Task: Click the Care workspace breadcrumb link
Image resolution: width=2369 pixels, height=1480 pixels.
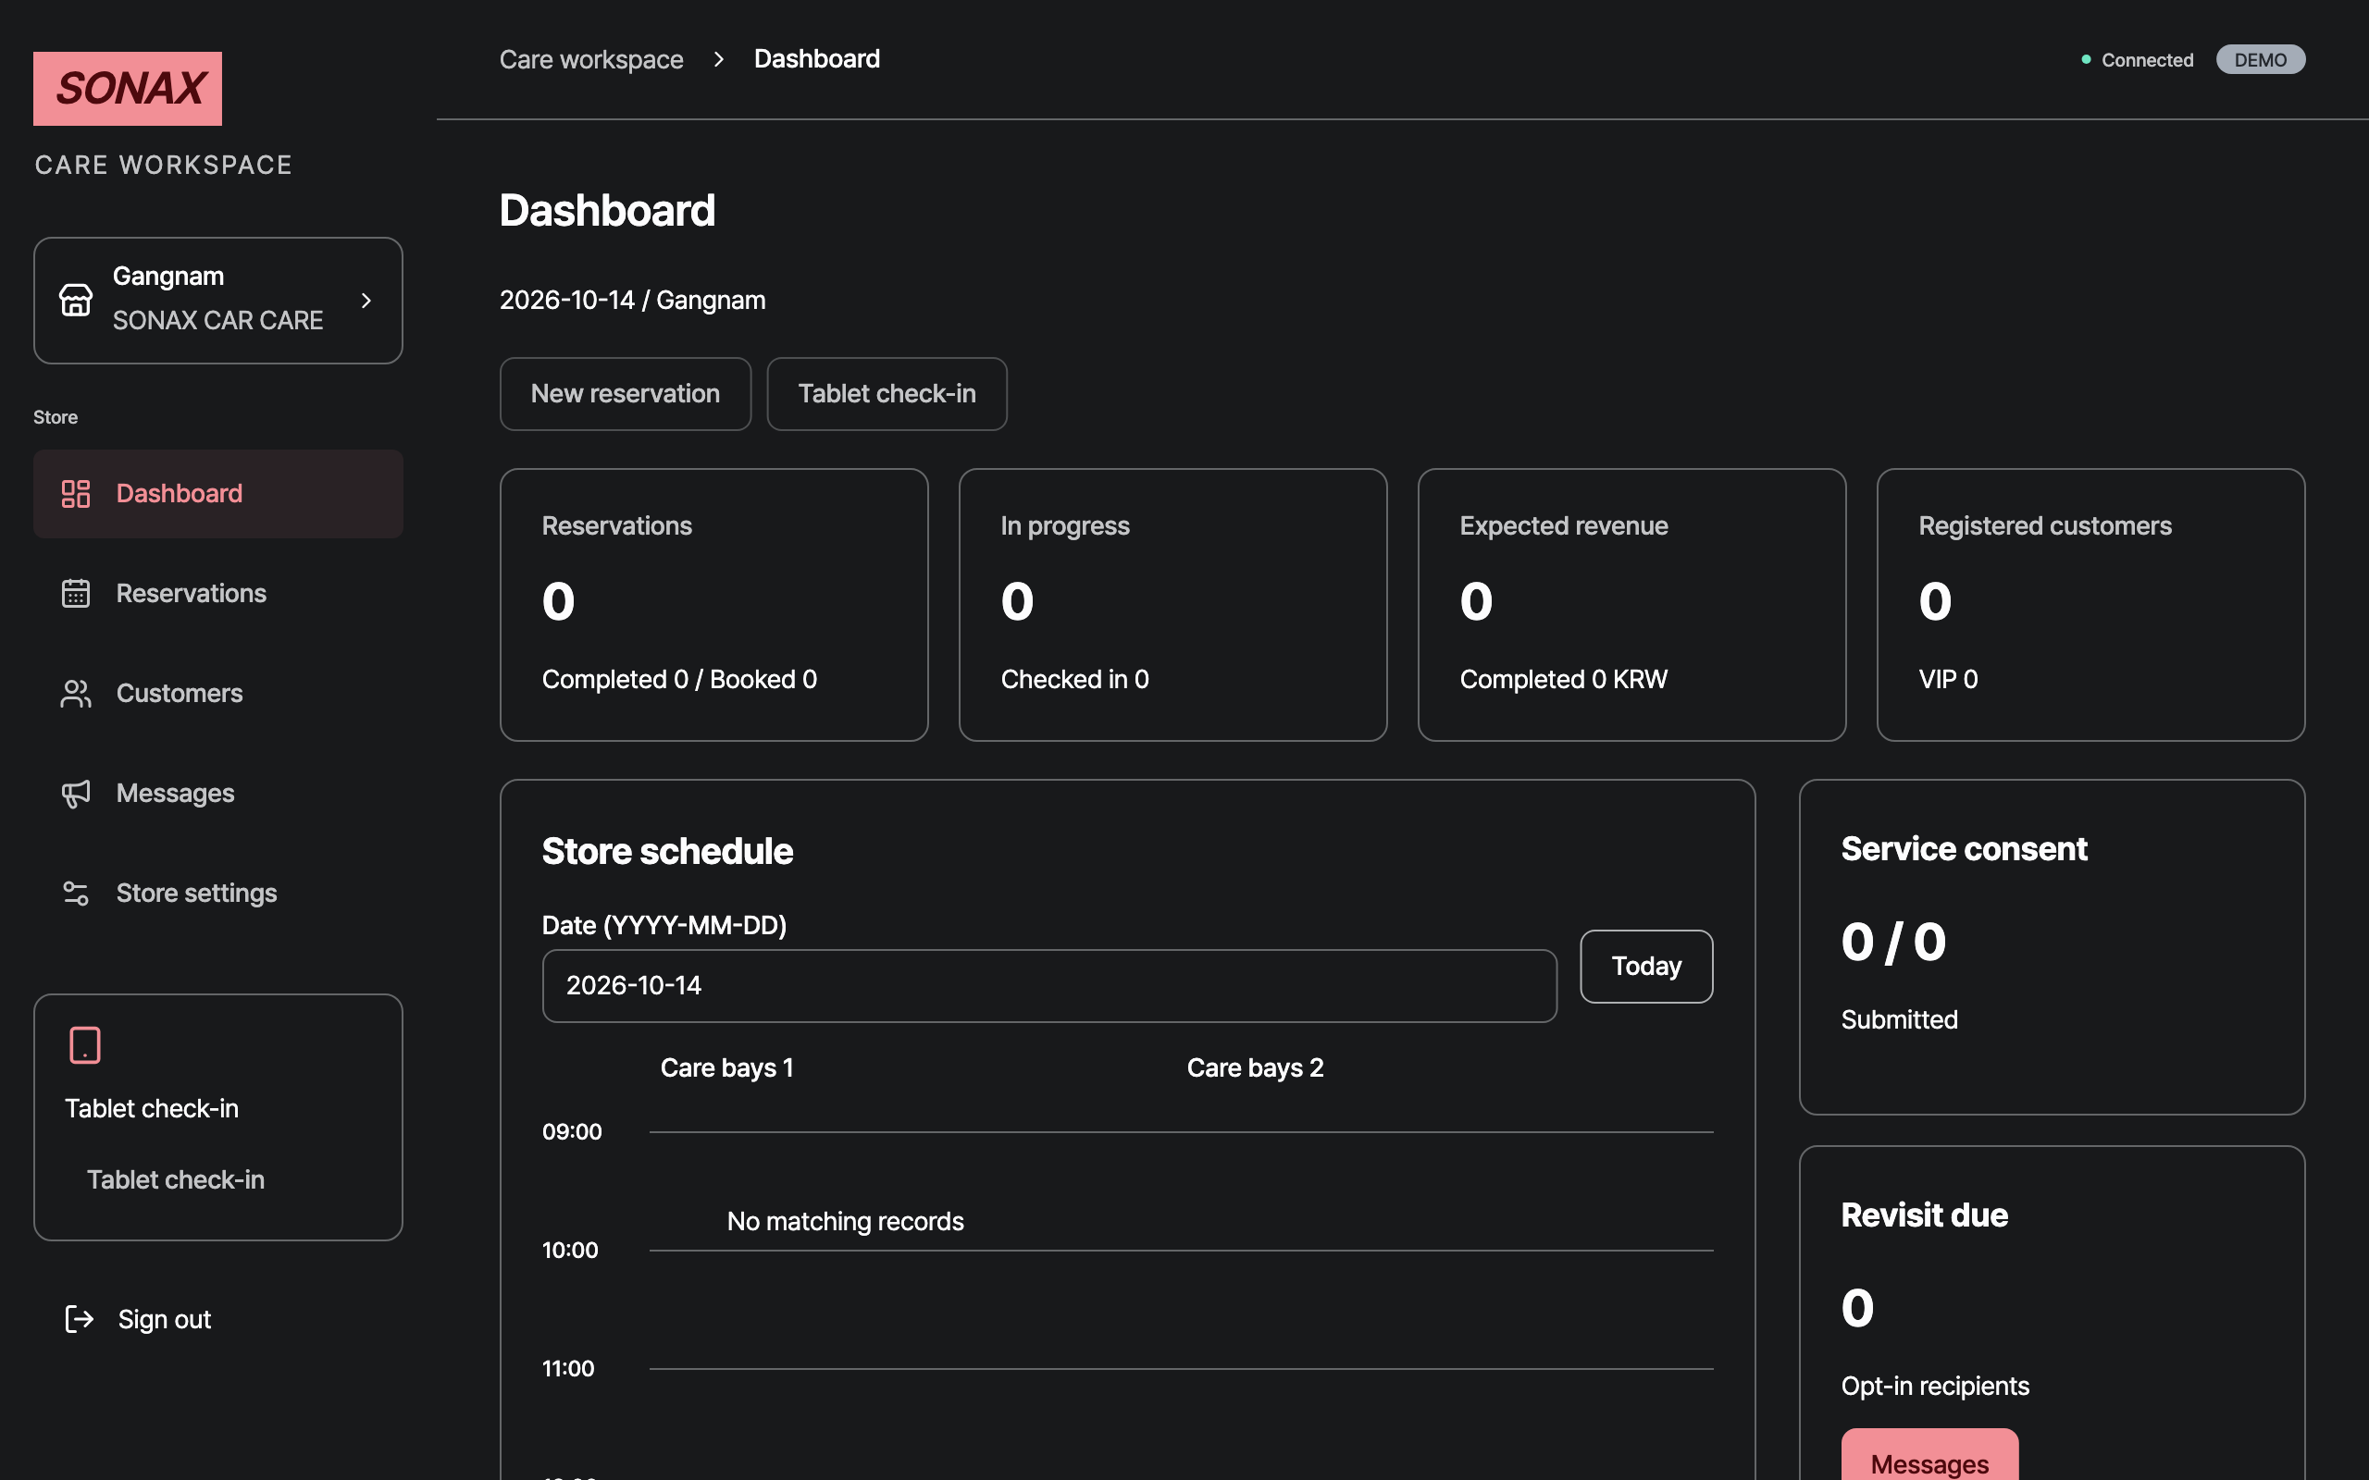Action: tap(591, 60)
